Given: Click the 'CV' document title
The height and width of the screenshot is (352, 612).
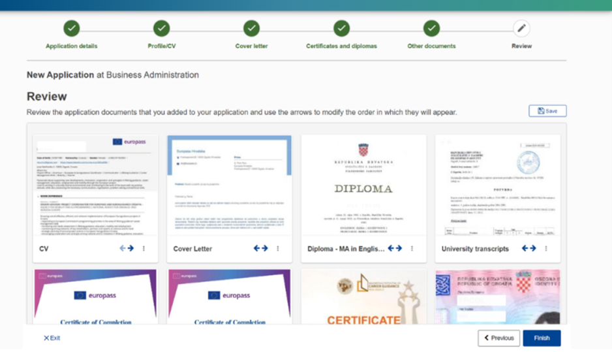Looking at the screenshot, I should (x=44, y=249).
